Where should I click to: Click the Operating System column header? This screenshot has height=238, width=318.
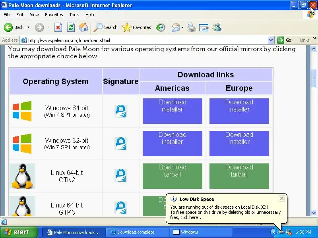click(56, 81)
